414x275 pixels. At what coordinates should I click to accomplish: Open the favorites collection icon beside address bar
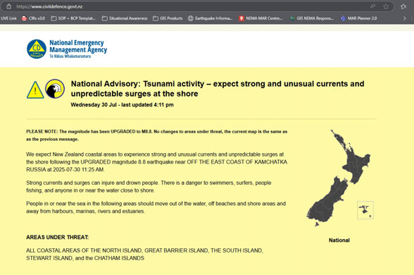tap(403, 6)
